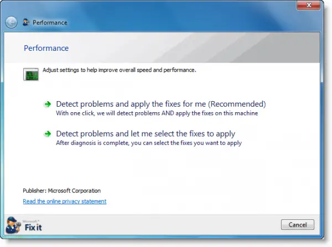The width and height of the screenshot is (332, 247).
Task: Choose Detect problems and let me select fixes
Action: [146, 134]
